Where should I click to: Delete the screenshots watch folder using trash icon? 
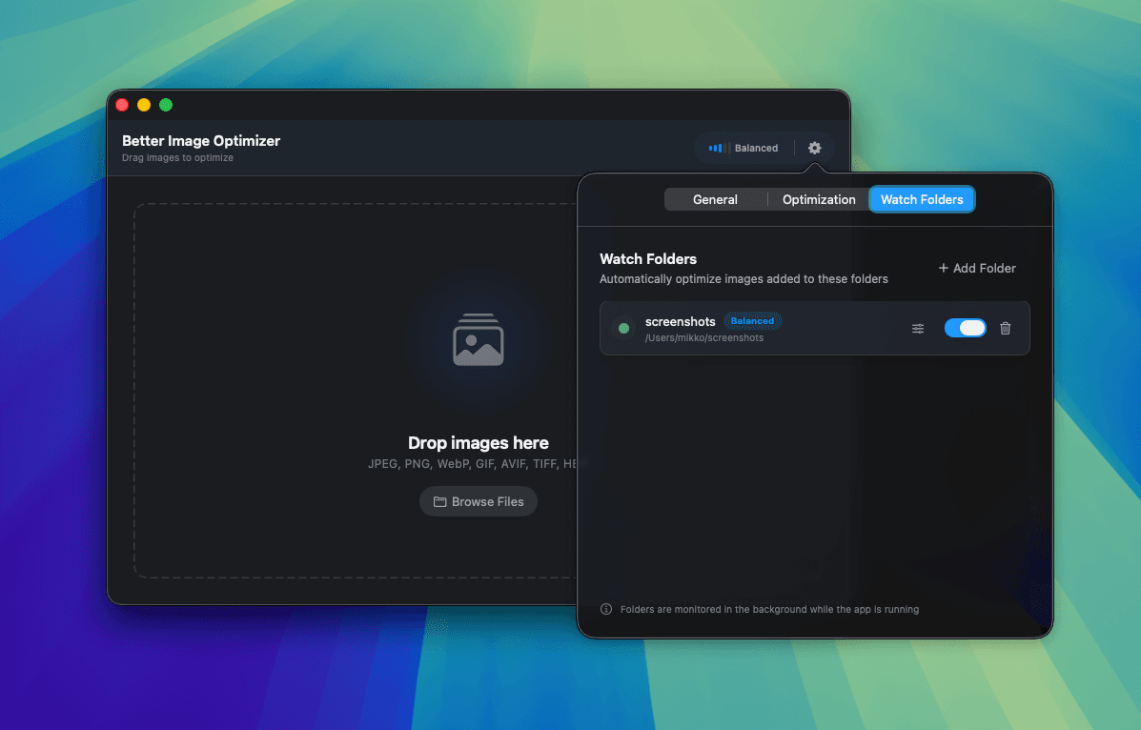[x=1005, y=328]
